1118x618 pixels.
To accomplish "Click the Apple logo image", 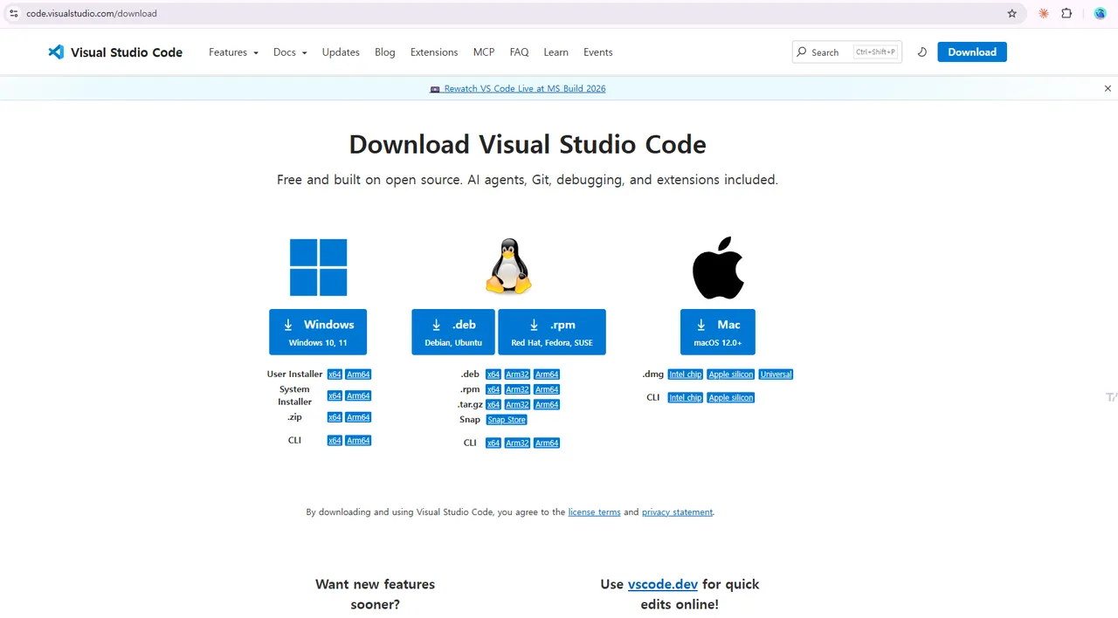I will 718,267.
